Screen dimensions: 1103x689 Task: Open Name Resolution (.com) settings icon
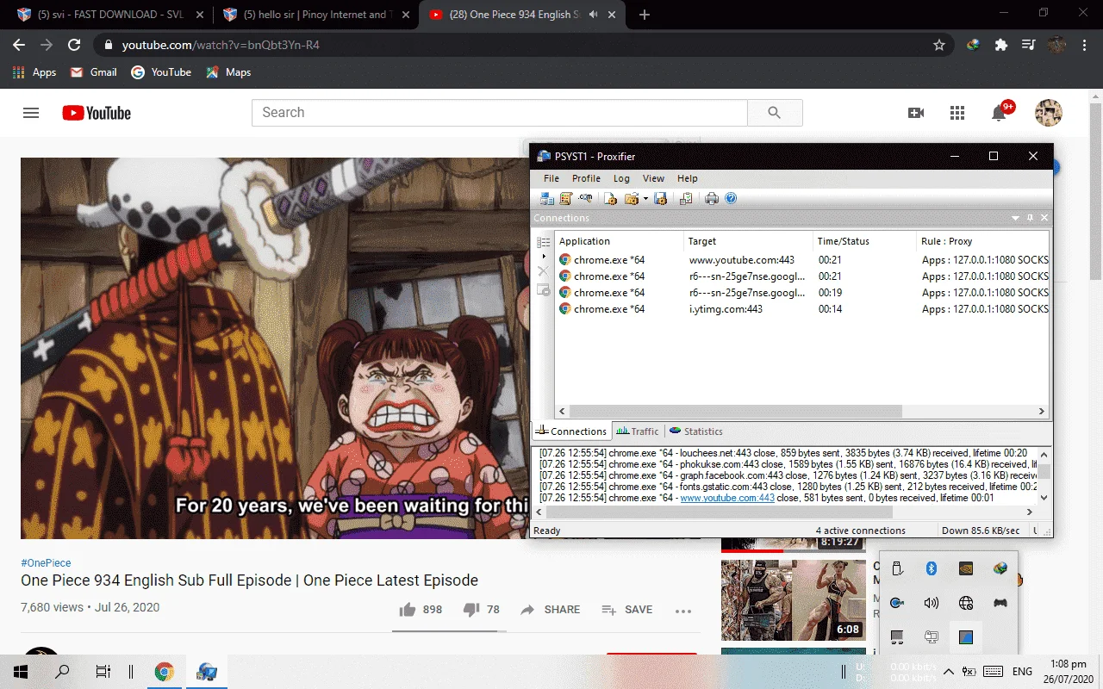(585, 199)
